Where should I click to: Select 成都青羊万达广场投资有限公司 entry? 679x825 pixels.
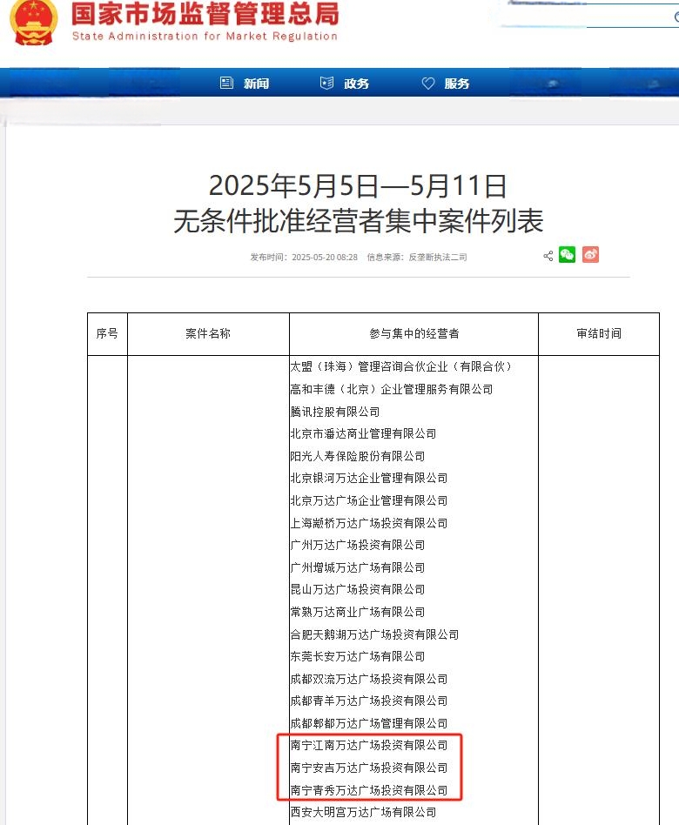pos(369,701)
